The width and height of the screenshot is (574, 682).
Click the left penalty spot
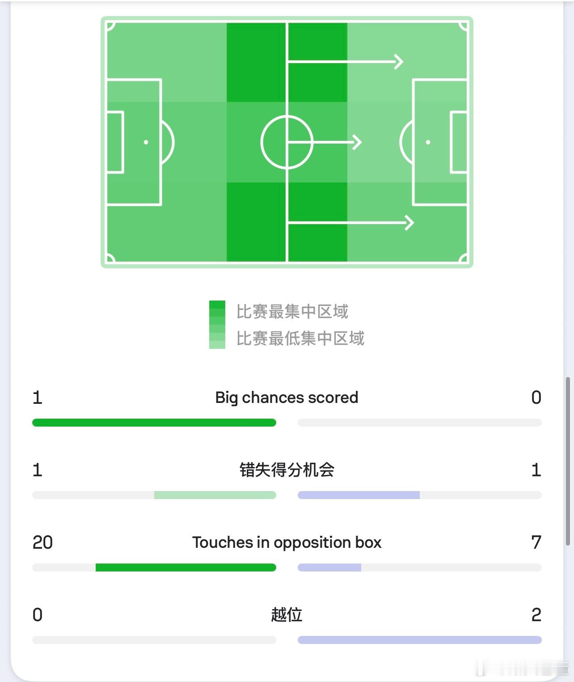point(146,142)
